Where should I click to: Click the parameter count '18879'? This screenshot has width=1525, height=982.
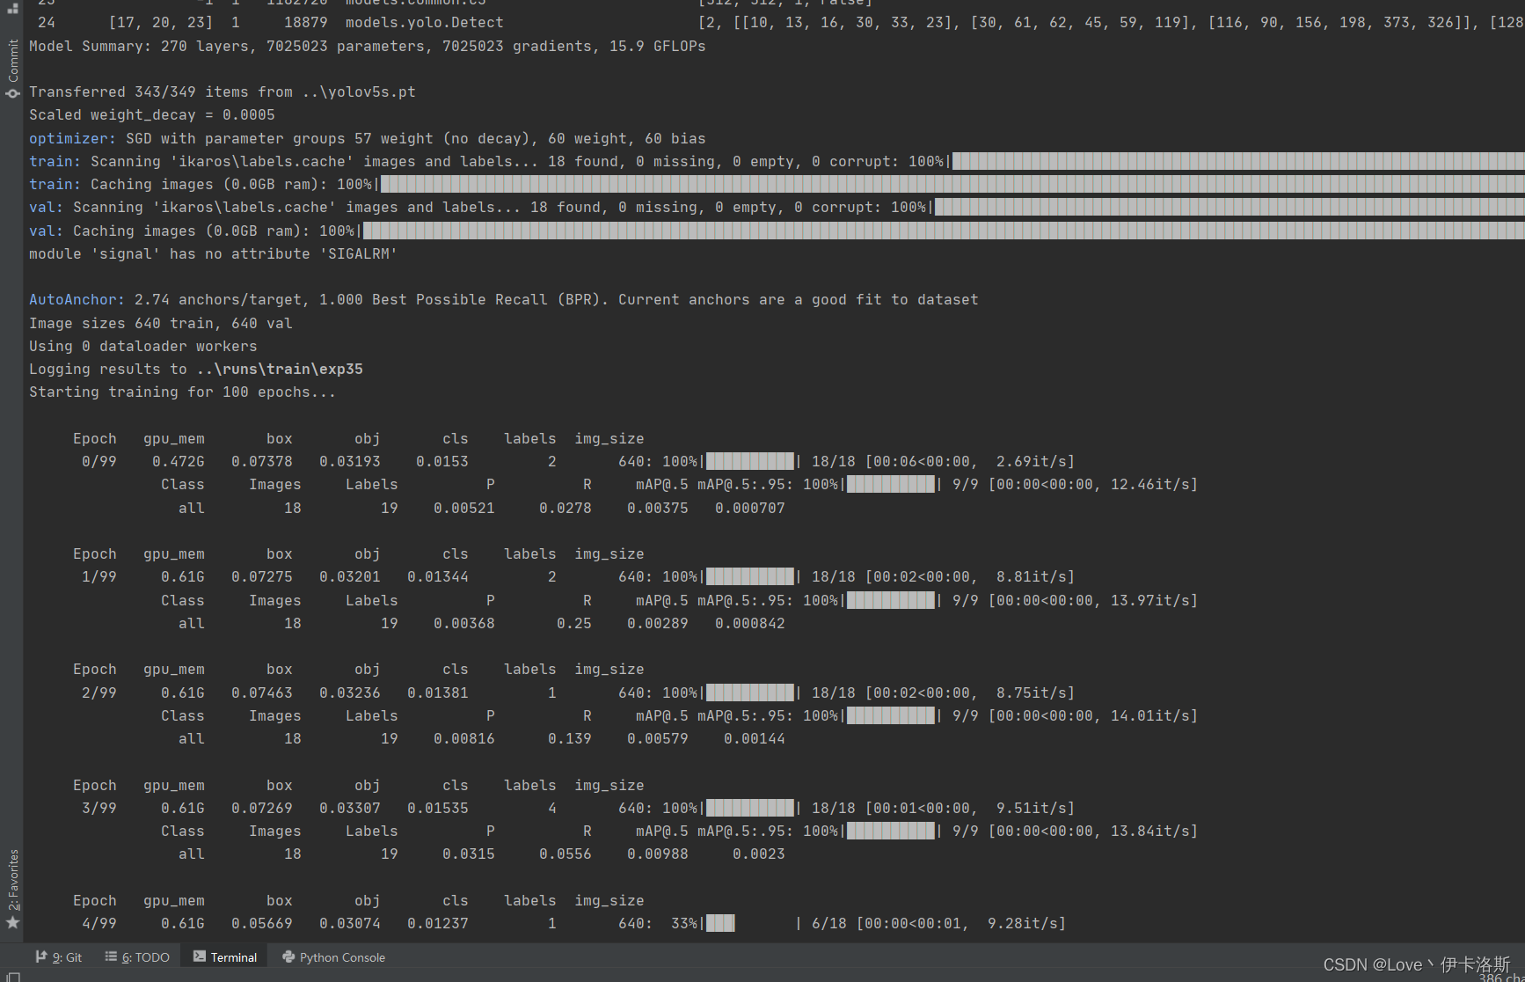(x=306, y=22)
